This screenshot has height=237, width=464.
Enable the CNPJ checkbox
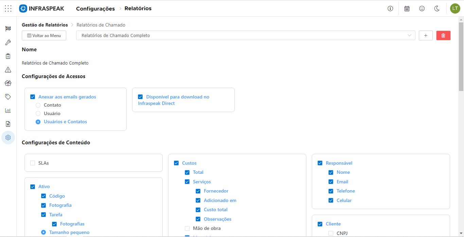click(331, 233)
